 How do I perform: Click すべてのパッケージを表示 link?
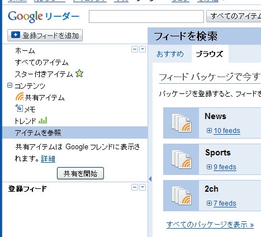pyautogui.click(x=210, y=225)
